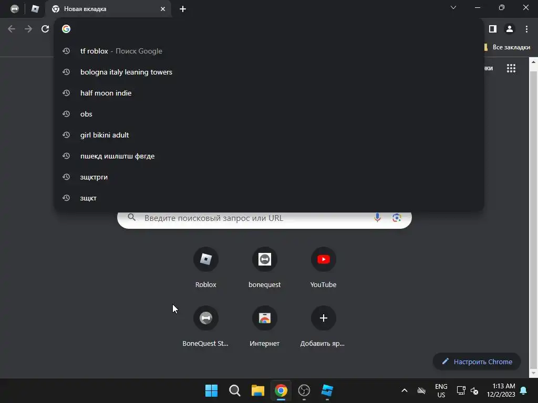Close the Новая вкладка tab
The height and width of the screenshot is (403, 538).
coord(163,9)
